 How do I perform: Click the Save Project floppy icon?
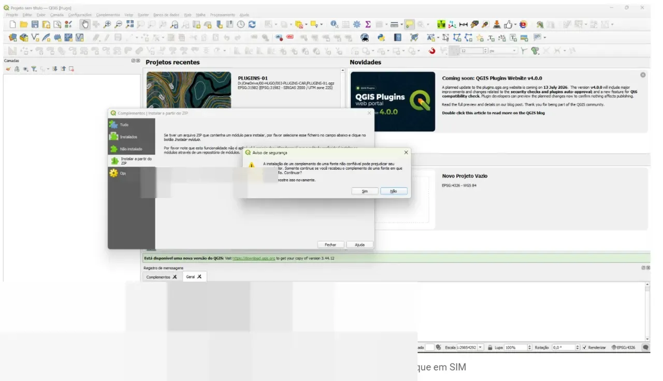(35, 24)
